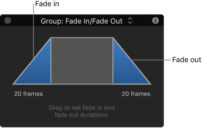Click the "Fade in" callout label

pos(47,4)
